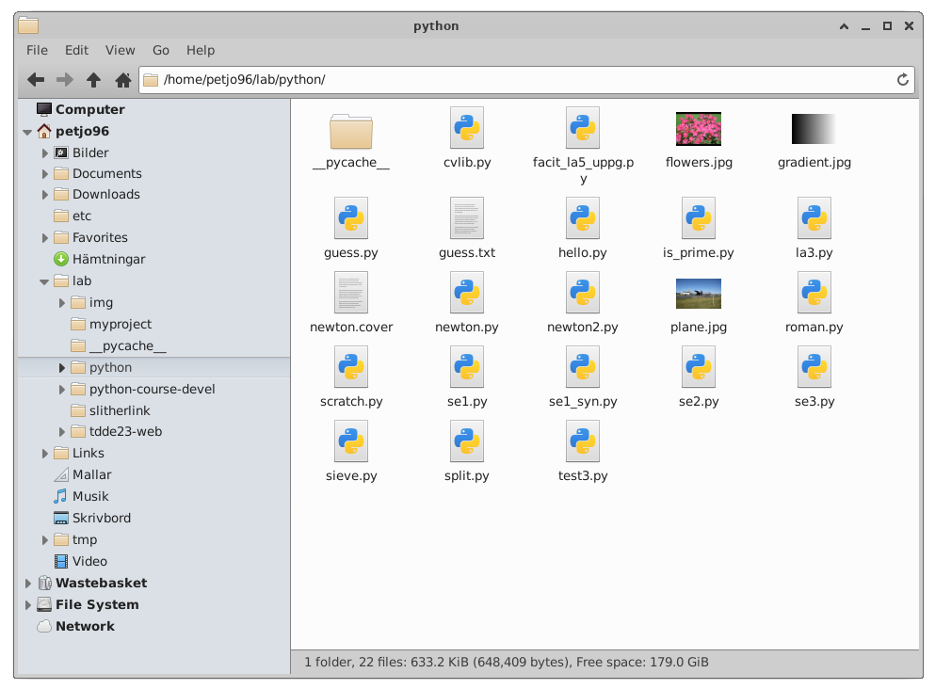Screen dimensions: 935x689
Task: Select the se1_syn.py file icon
Action: [x=583, y=366]
